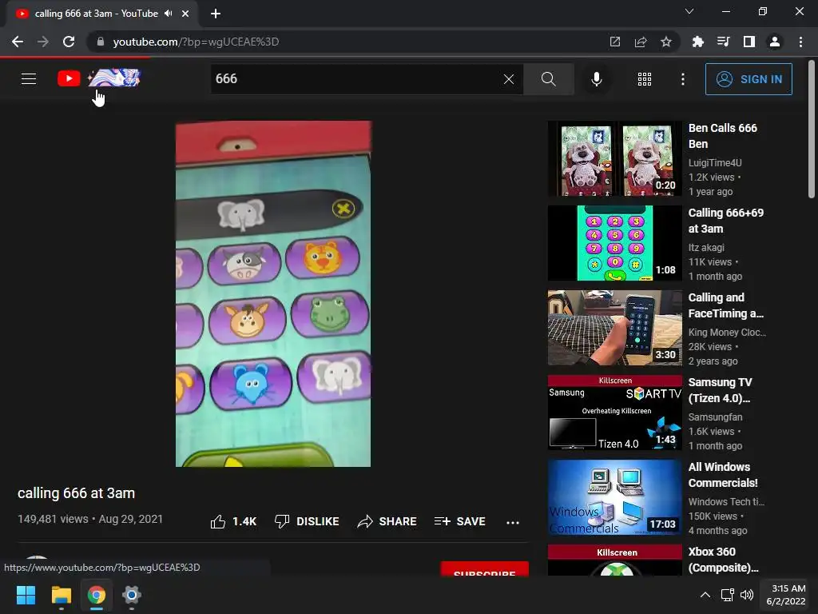Click the address bar URL youtube.com

pos(196,42)
